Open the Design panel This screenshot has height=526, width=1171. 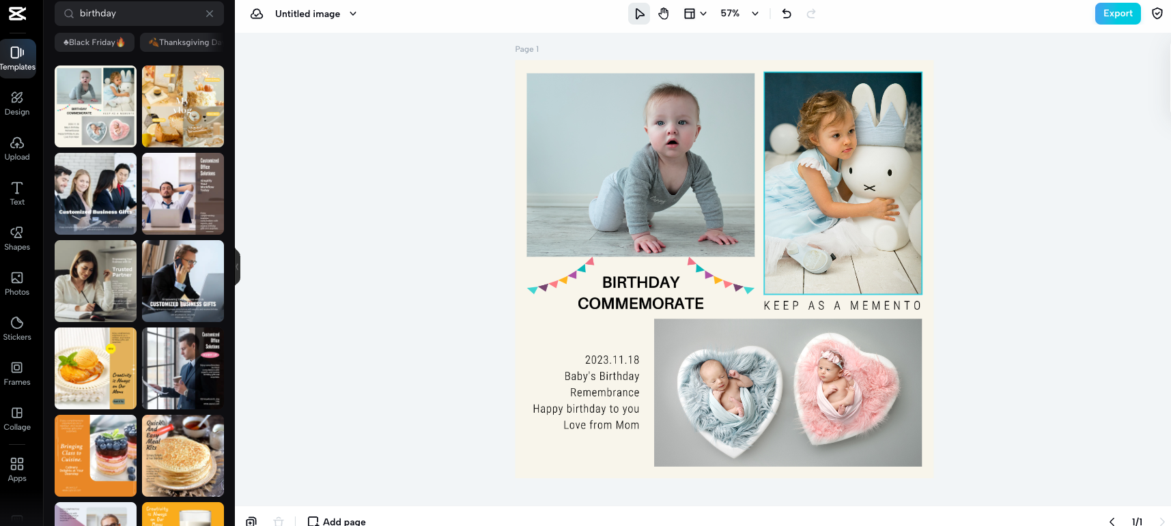(17, 103)
